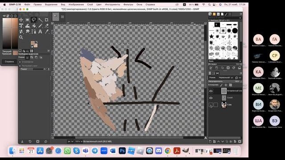Click the previous color swatch in color dialog
This screenshot has height=160, width=285.
[15, 54]
